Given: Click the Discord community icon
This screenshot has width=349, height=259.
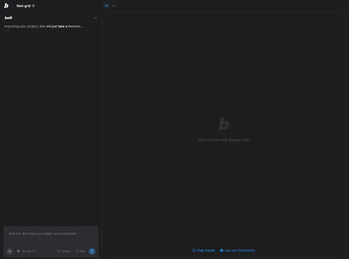Looking at the screenshot, I should coord(222,250).
